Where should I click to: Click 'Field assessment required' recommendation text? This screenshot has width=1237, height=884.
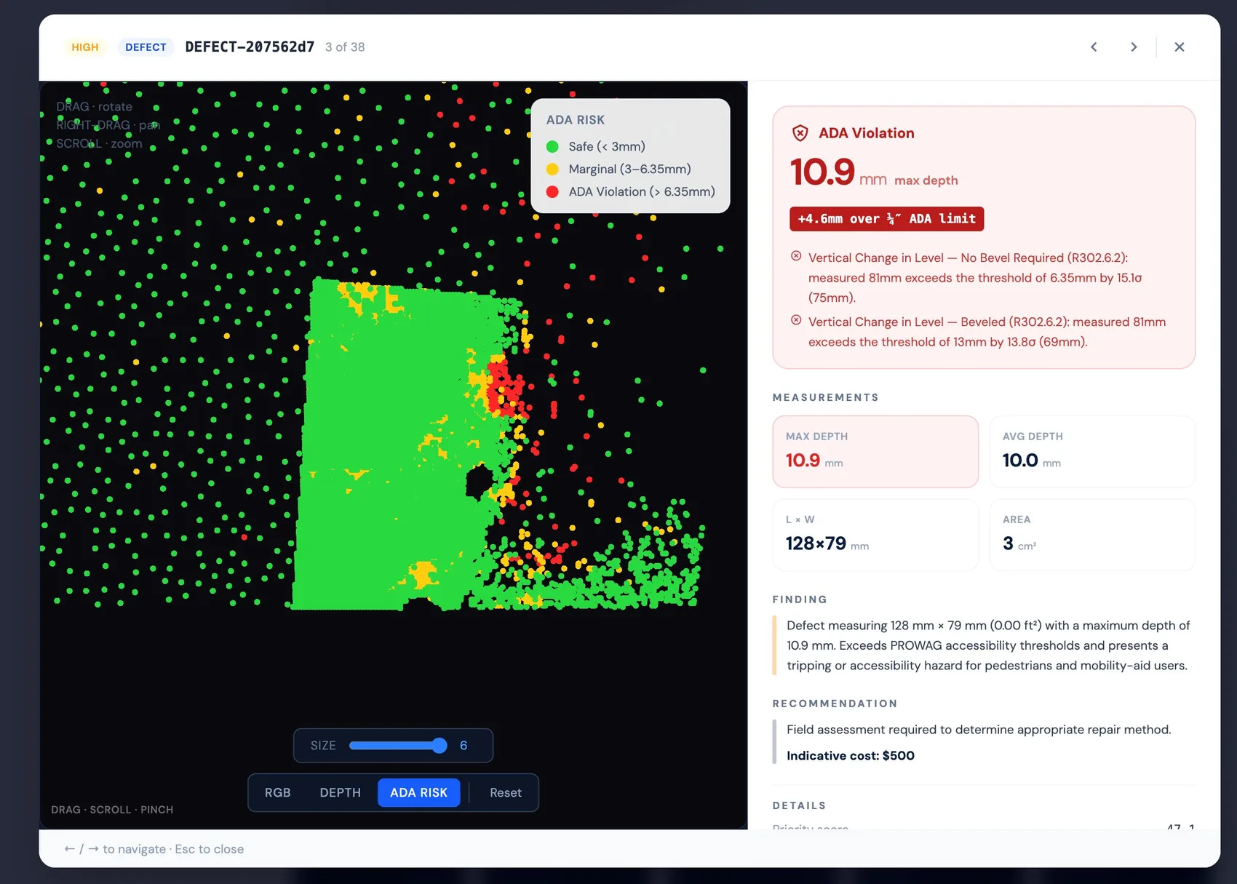coord(979,730)
